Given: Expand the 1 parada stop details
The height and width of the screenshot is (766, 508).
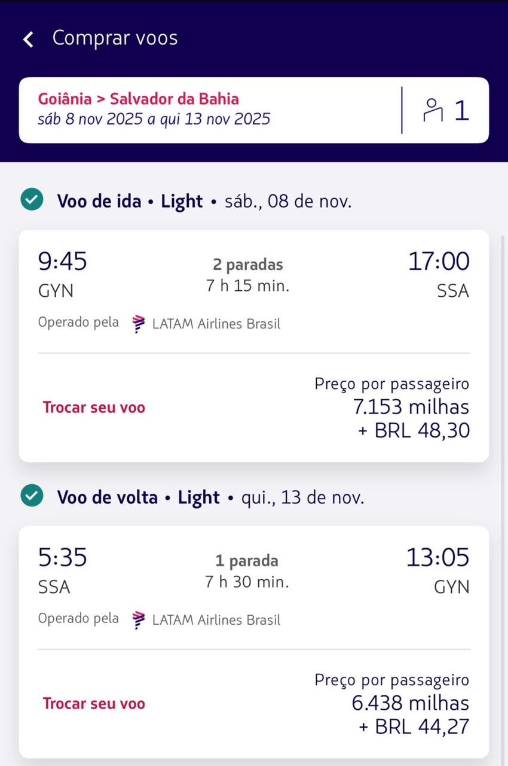Looking at the screenshot, I should click(247, 561).
